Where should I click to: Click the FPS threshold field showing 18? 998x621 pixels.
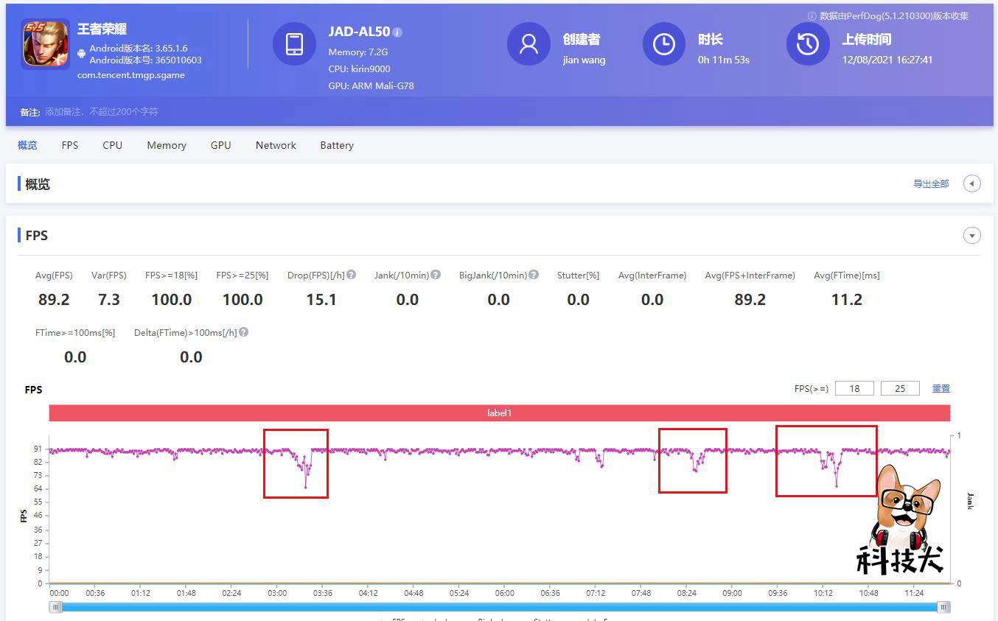point(854,388)
